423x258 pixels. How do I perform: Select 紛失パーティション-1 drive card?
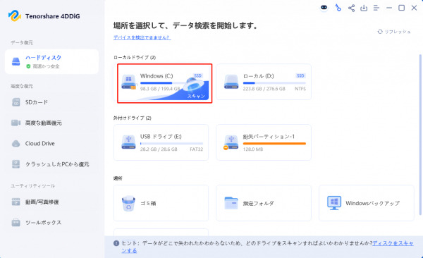pos(264,142)
